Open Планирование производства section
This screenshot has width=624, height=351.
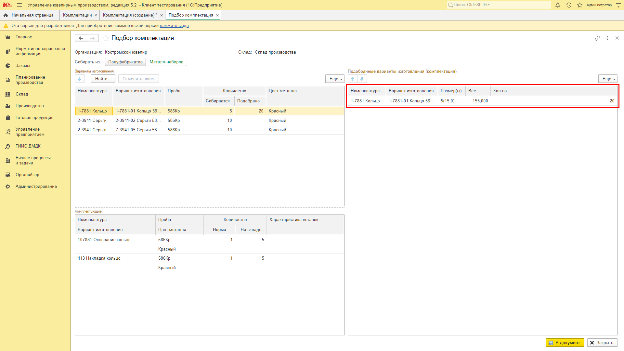30,80
